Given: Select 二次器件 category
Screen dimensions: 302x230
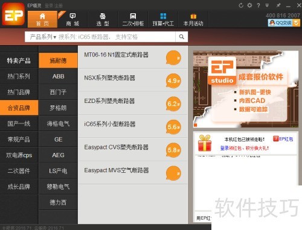Looking at the screenshot, I should (19, 171).
